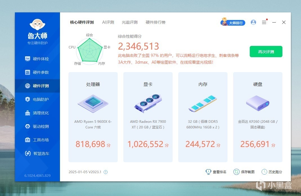Switch to the 核心硬件评测 tab
The height and width of the screenshot is (196, 301).
(x=82, y=22)
